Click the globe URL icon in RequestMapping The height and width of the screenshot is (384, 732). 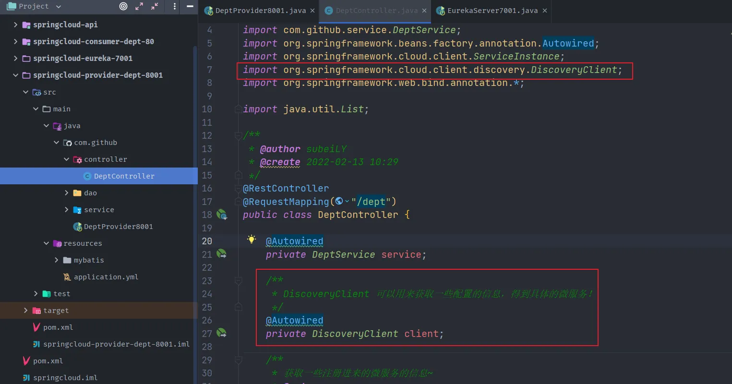point(339,201)
